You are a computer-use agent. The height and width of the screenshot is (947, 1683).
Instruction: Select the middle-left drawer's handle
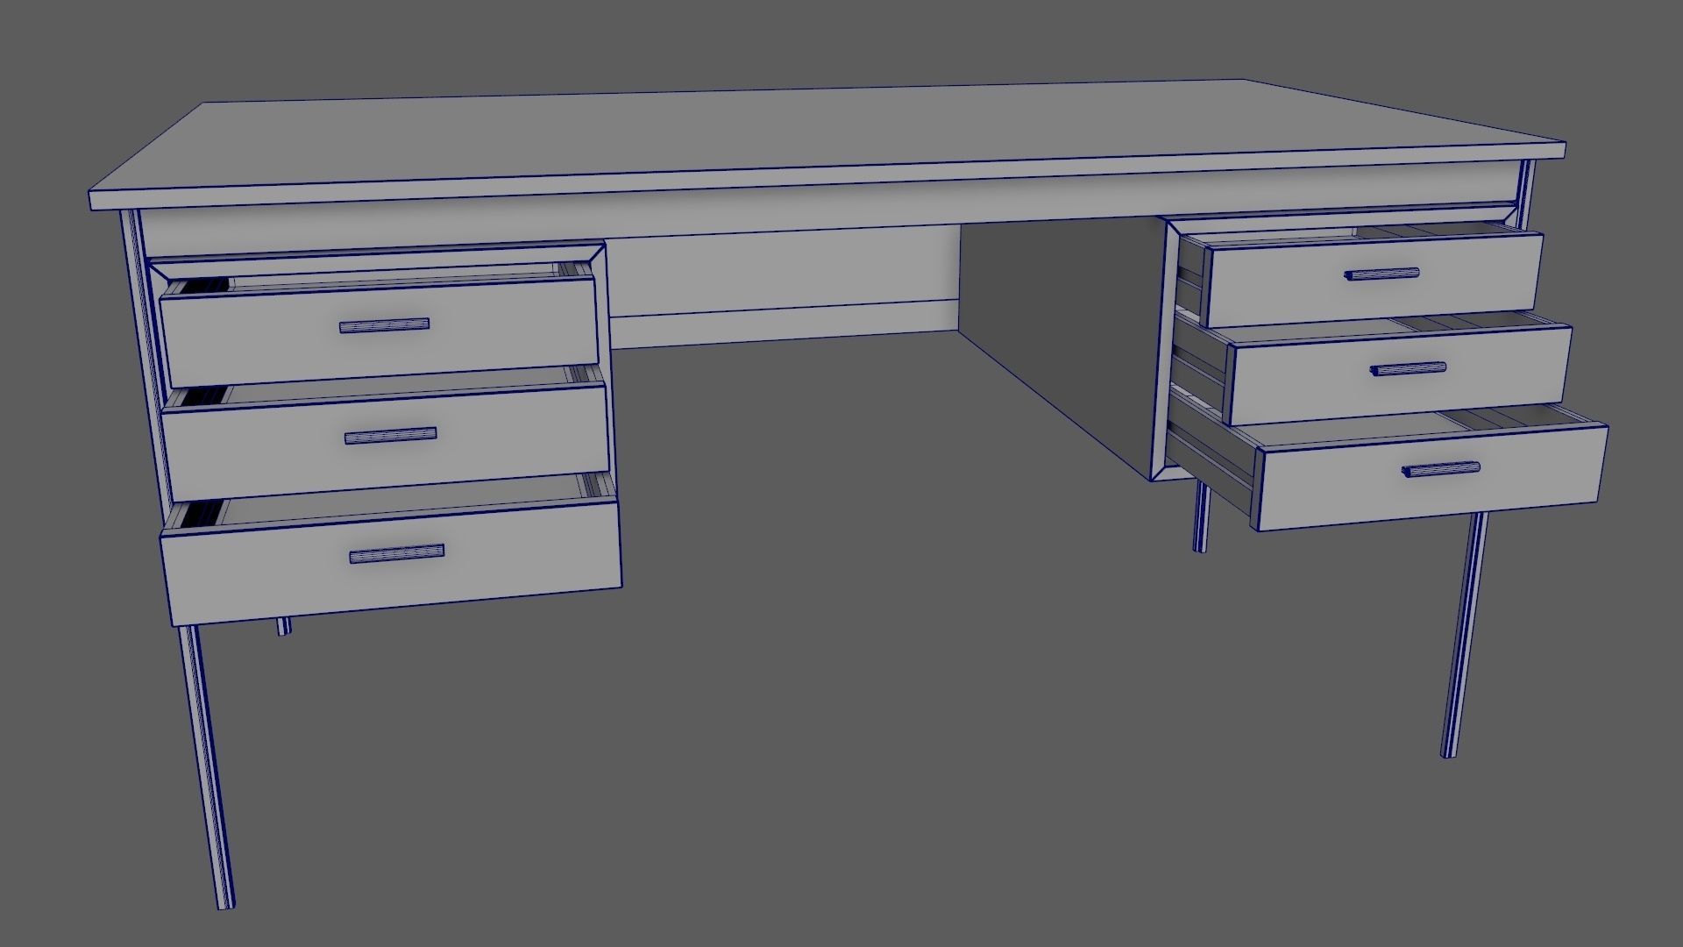(x=390, y=435)
